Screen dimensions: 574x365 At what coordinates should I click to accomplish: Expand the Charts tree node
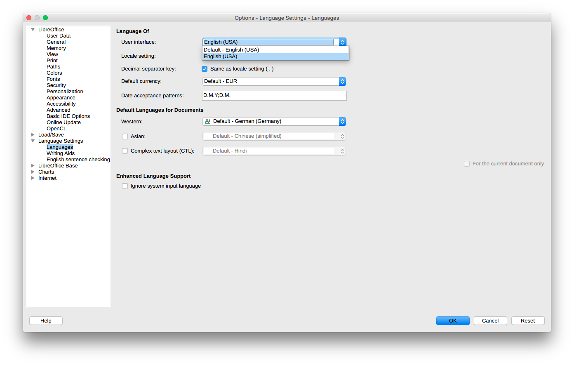point(33,172)
